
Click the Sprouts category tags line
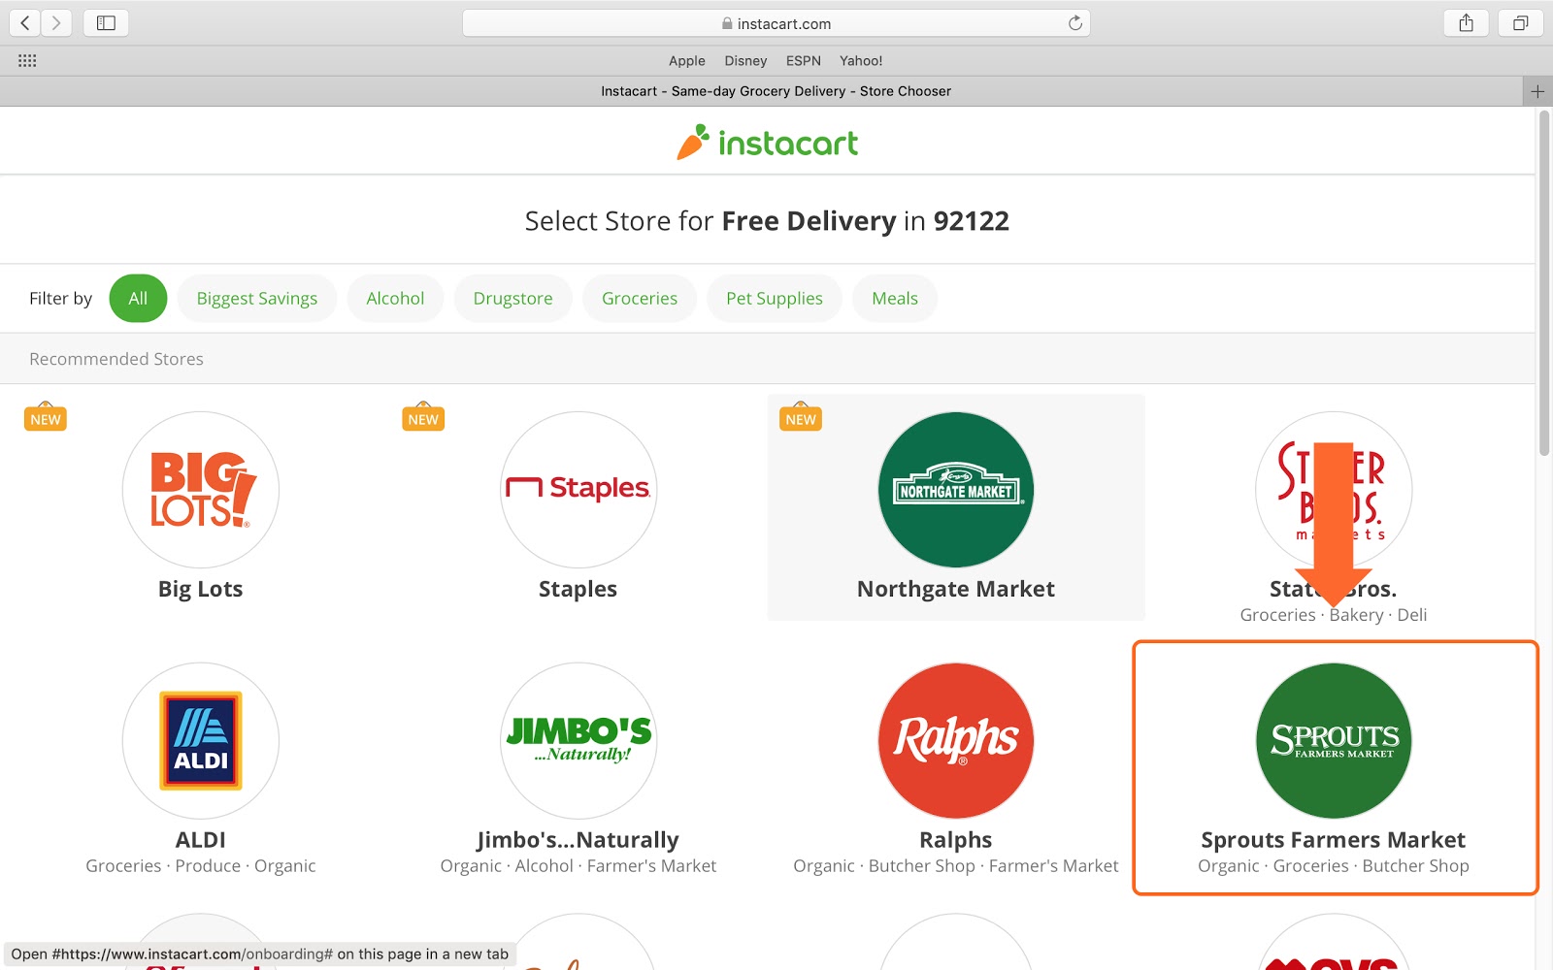click(1334, 866)
